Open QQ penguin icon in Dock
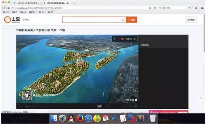This screenshot has width=207, height=126. pos(71,118)
